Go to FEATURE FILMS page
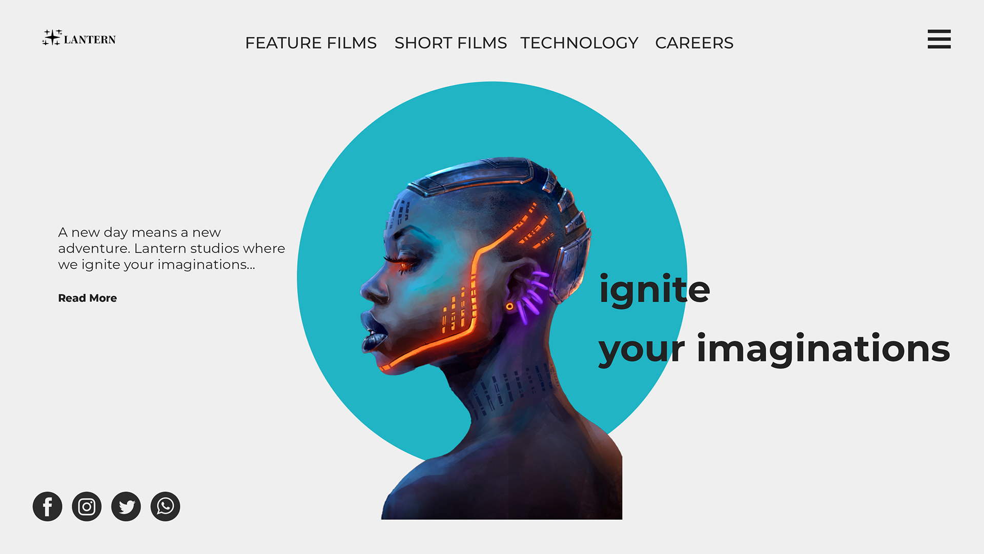The image size is (984, 554). (311, 43)
